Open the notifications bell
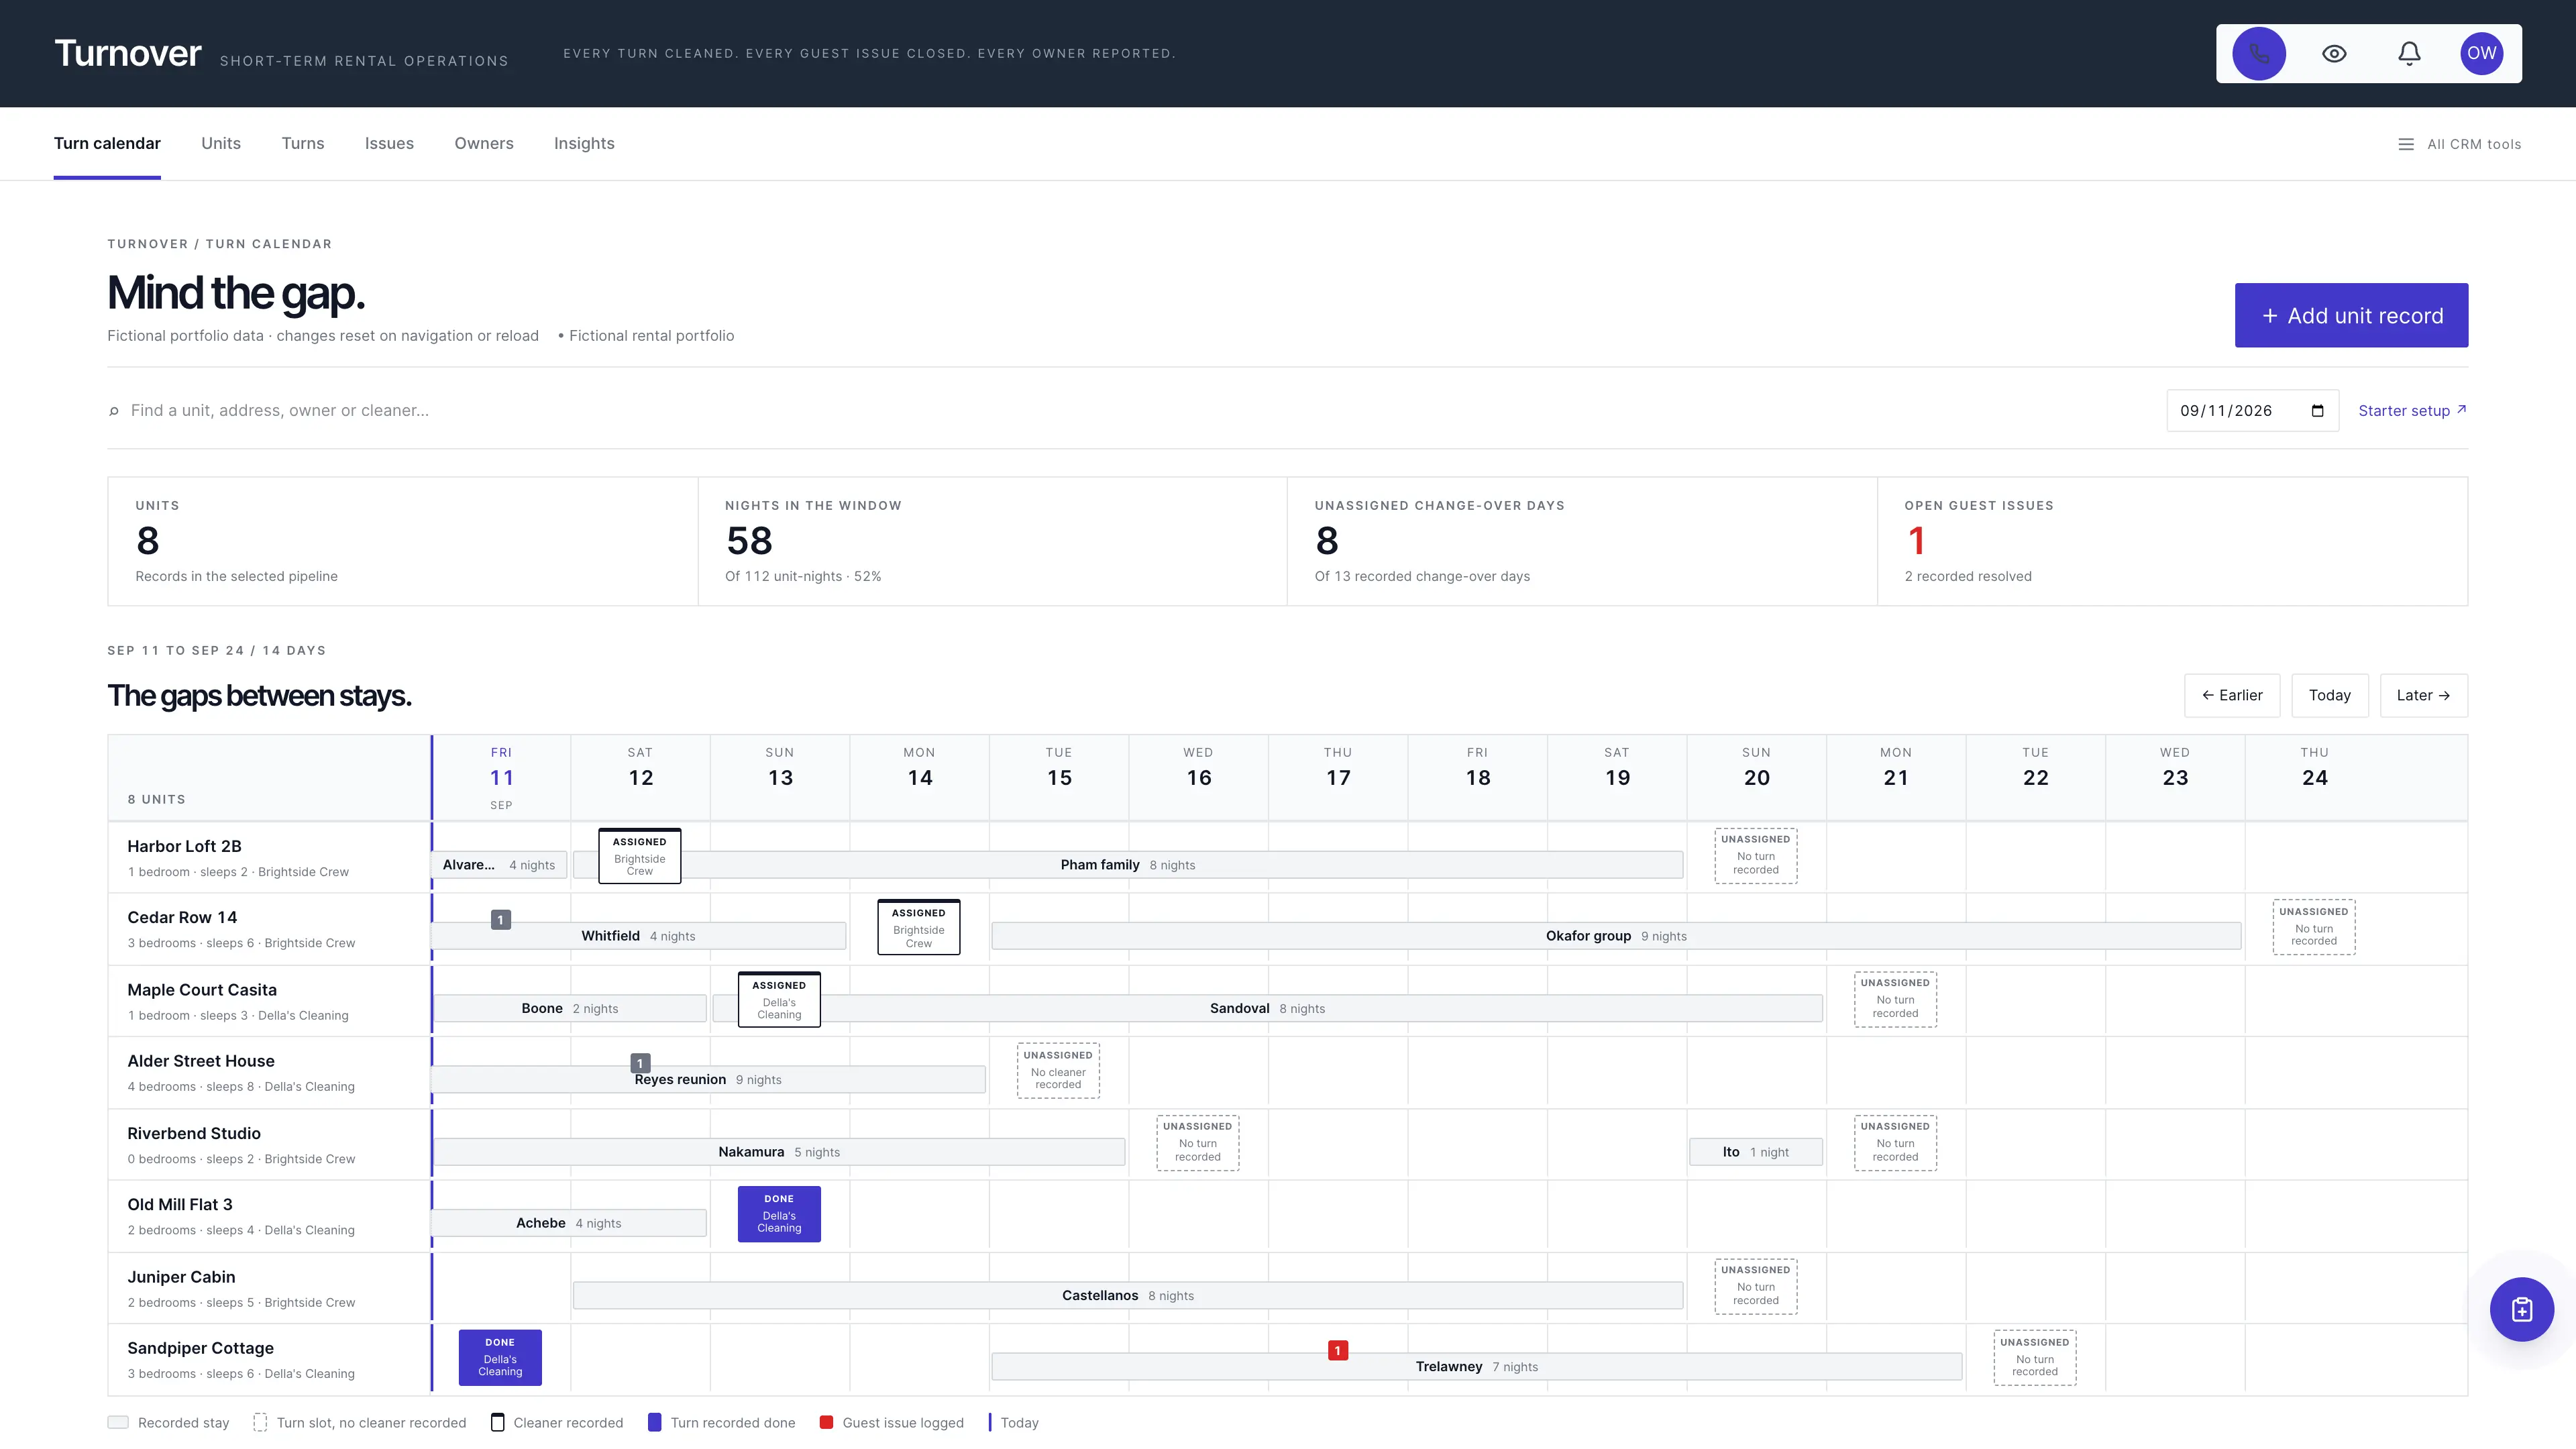2576x1449 pixels. 2409,54
